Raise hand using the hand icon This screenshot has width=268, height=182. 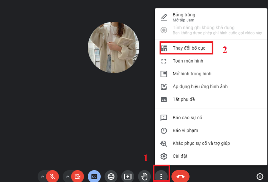pyautogui.click(x=144, y=176)
